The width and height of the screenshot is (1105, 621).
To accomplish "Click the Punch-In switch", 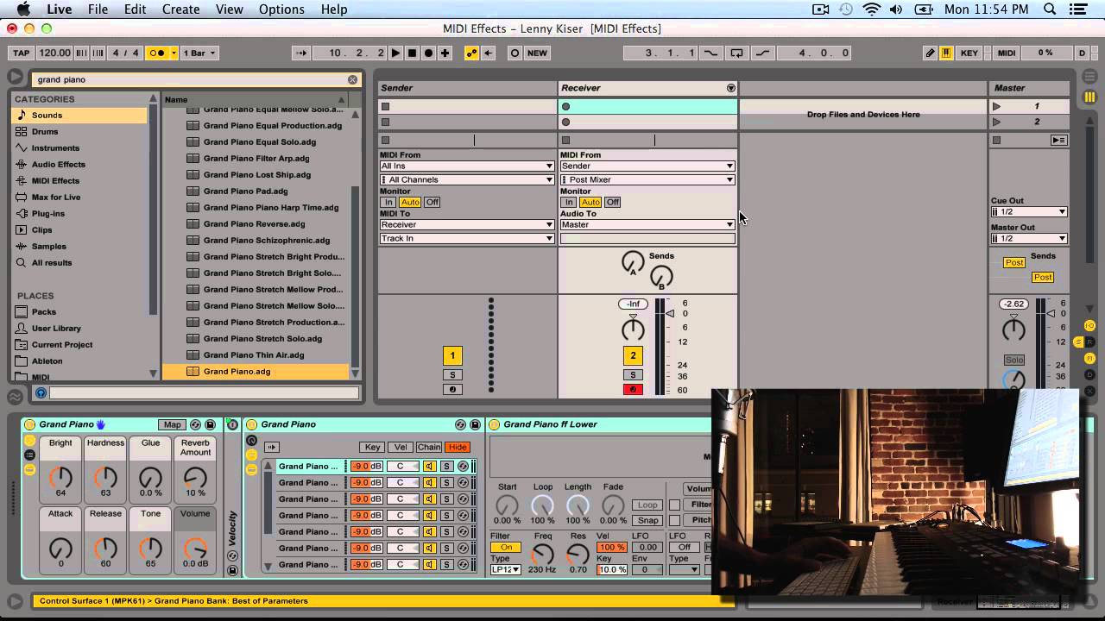I will 710,53.
